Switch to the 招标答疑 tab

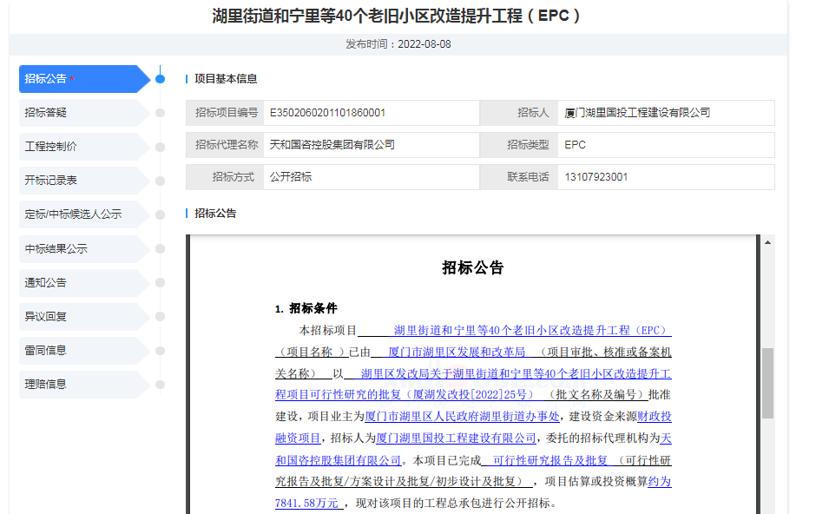78,113
